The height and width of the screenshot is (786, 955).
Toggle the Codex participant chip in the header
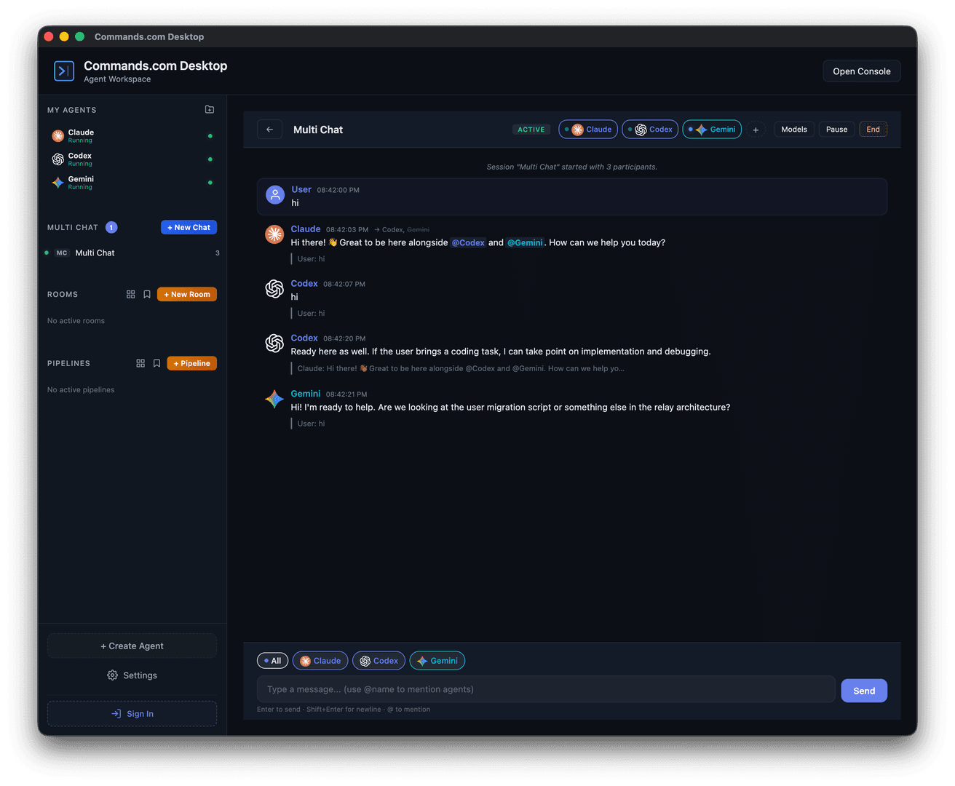coord(650,130)
